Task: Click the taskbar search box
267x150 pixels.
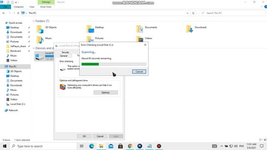Action: [x=43, y=146]
